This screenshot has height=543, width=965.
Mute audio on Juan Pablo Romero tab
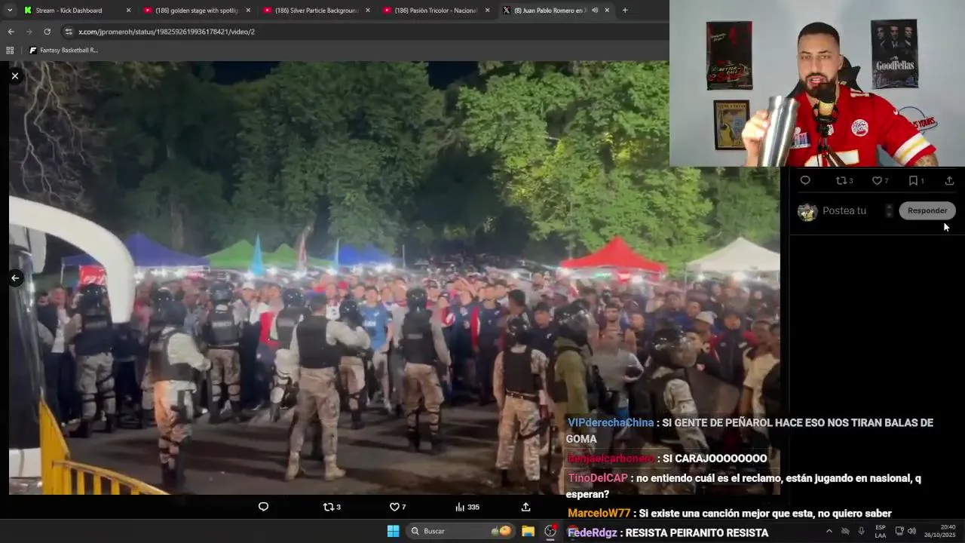point(595,11)
